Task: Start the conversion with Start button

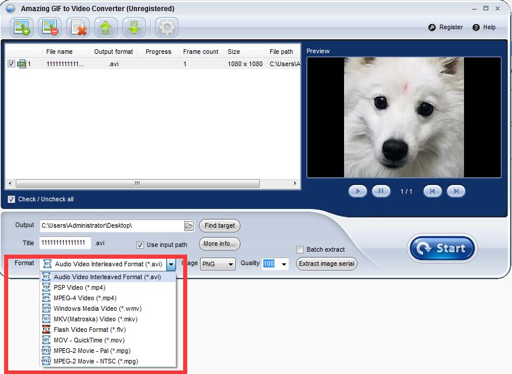Action: pyautogui.click(x=442, y=248)
